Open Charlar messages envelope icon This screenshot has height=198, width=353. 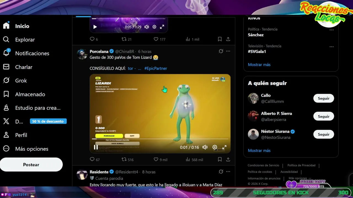(x=6, y=67)
